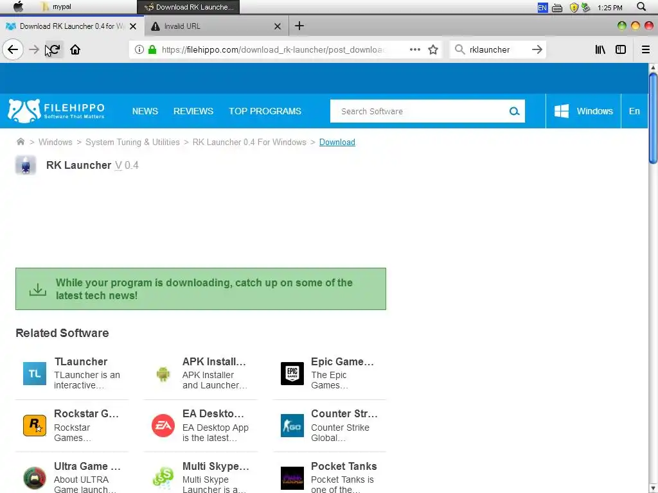Open the page actions three-dots menu

(414, 49)
